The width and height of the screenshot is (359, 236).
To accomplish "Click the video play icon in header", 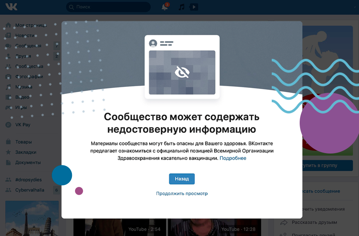I will pos(194,7).
